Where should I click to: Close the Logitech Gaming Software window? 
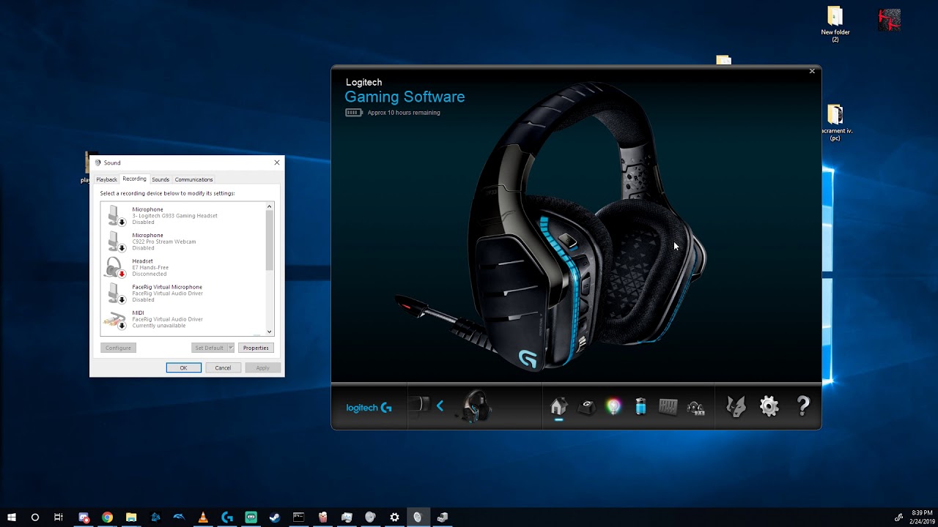(x=812, y=71)
